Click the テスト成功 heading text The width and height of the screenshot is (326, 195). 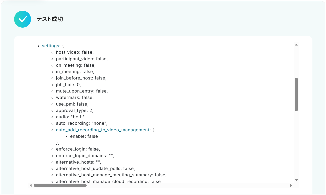tap(50, 19)
